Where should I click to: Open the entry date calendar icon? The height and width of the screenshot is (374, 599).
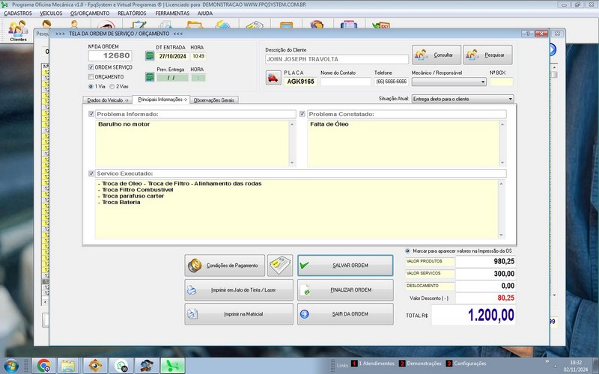click(x=149, y=56)
